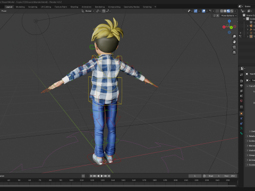Image resolution: width=255 pixels, height=191 pixels.
Task: Open the scene browse icon dropdown
Action: tap(241, 6)
